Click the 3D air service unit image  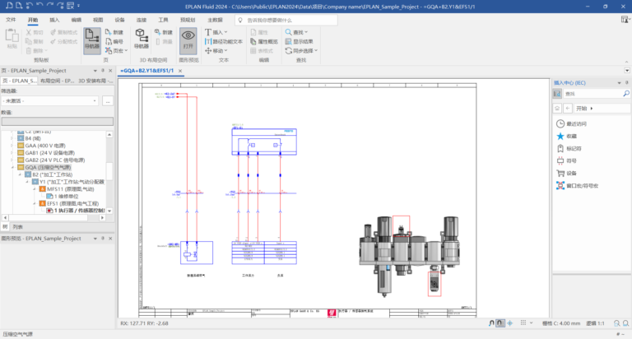409,257
